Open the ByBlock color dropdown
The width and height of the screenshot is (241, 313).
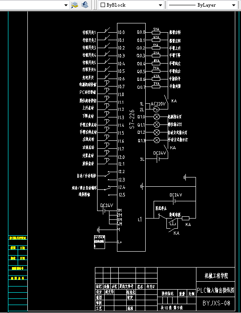click(160, 5)
